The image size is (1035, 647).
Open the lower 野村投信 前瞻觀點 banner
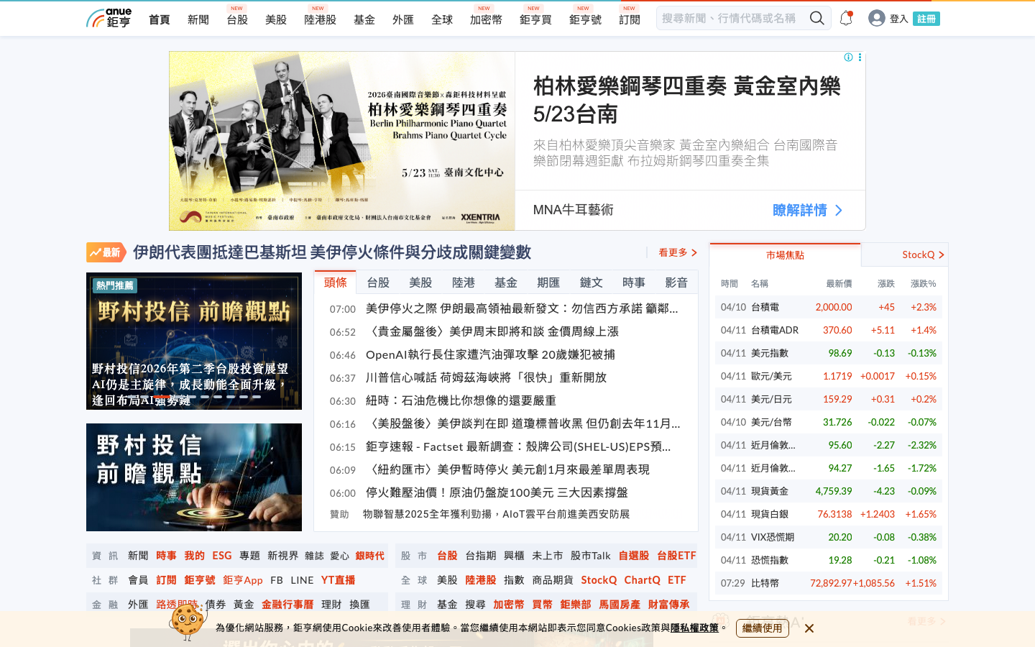click(194, 477)
